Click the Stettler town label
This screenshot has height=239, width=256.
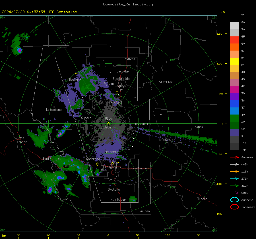tap(166, 82)
